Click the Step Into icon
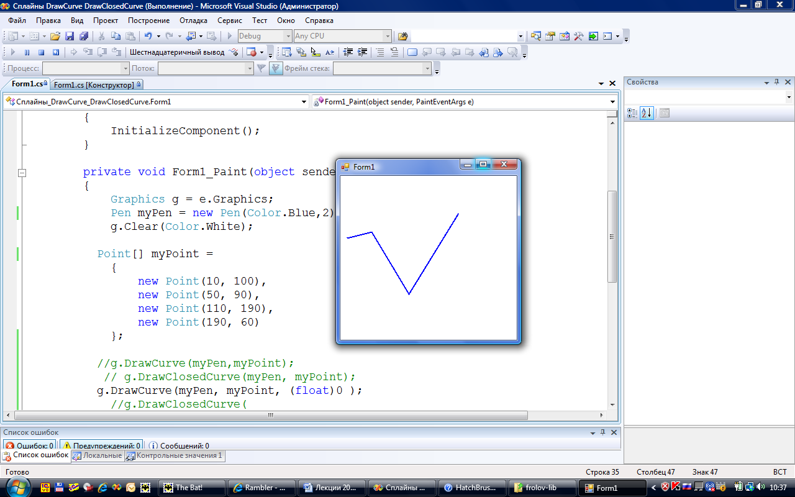The height and width of the screenshot is (497, 795). [x=88, y=52]
